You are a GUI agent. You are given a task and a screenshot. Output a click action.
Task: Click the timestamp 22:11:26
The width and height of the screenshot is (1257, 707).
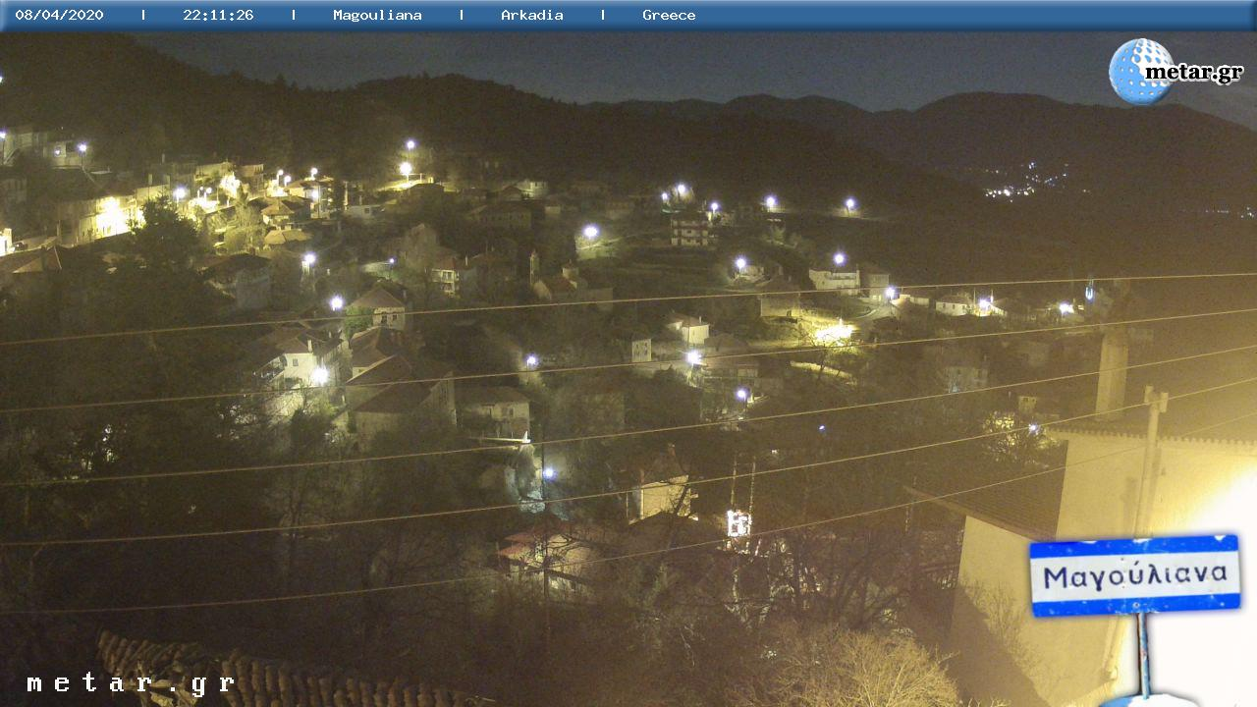[218, 15]
